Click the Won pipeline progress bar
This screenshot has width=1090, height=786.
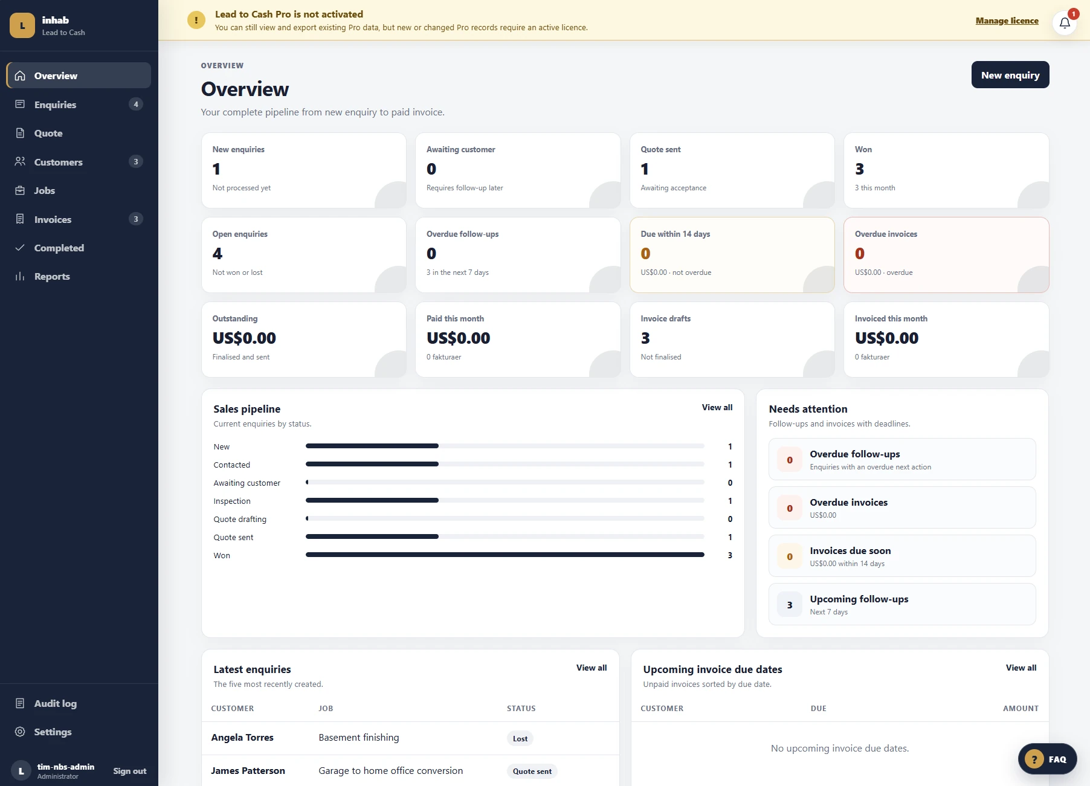click(505, 555)
